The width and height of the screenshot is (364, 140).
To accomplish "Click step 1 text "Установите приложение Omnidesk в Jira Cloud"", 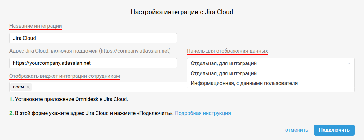I will tap(72, 99).
